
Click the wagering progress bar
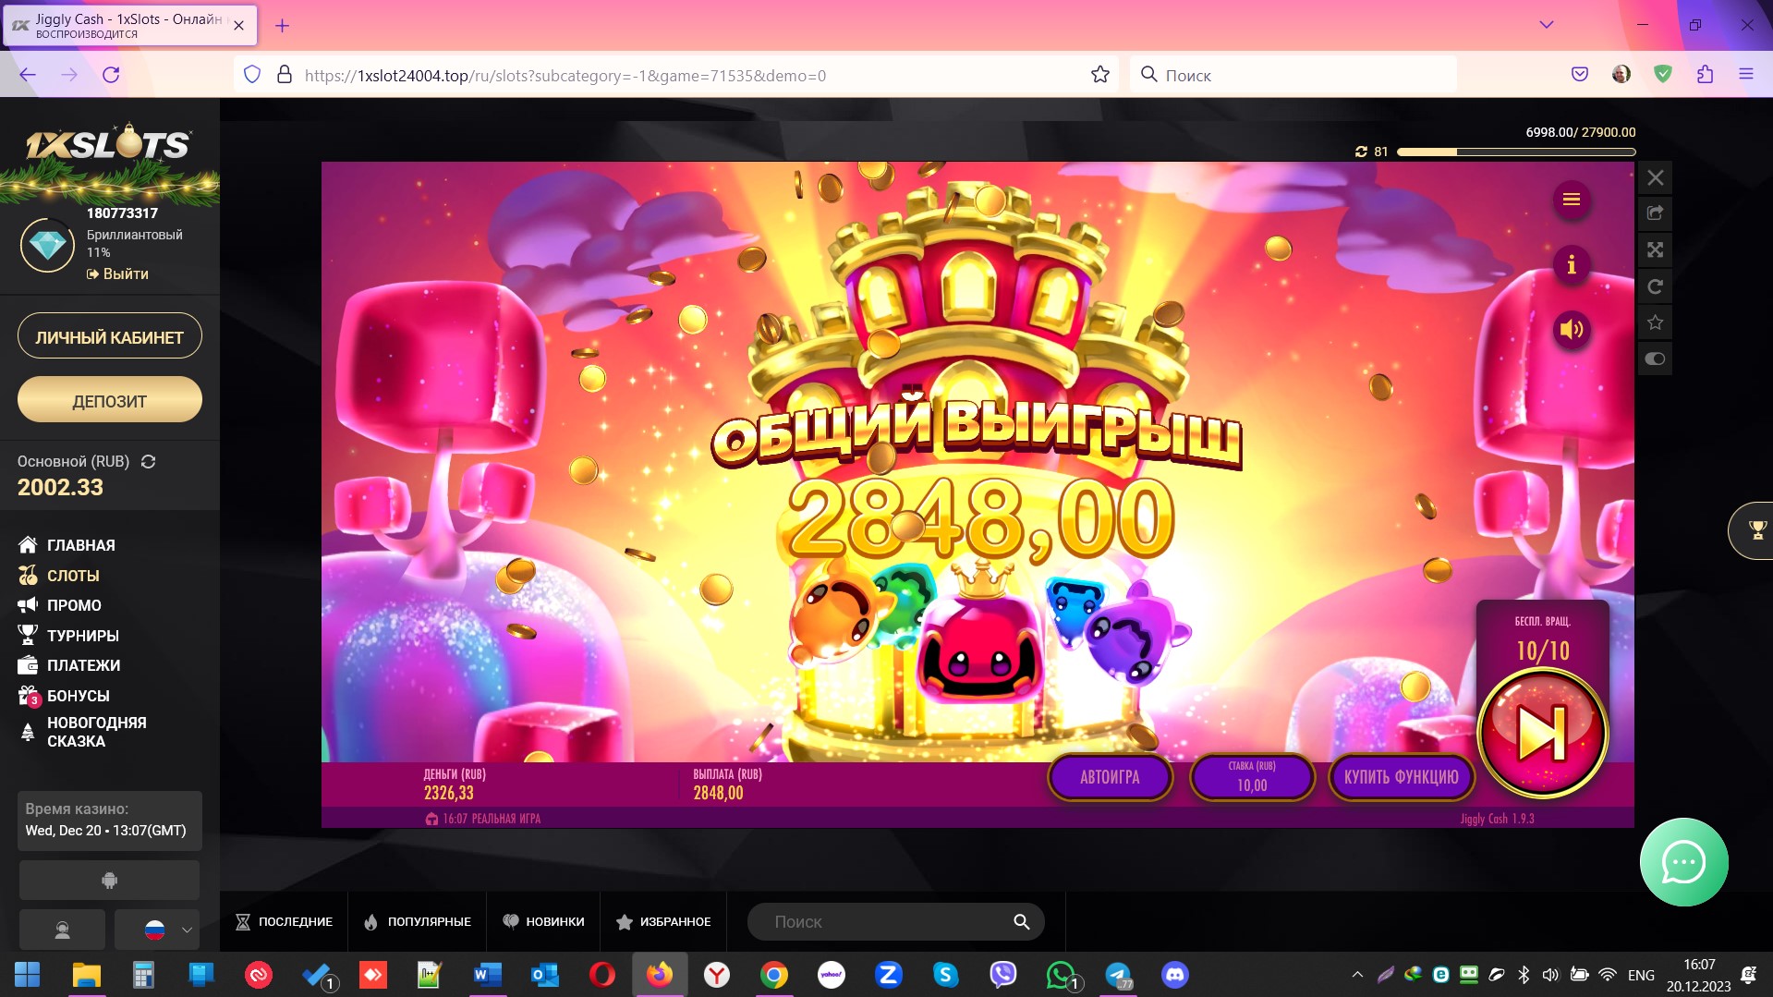(1516, 152)
